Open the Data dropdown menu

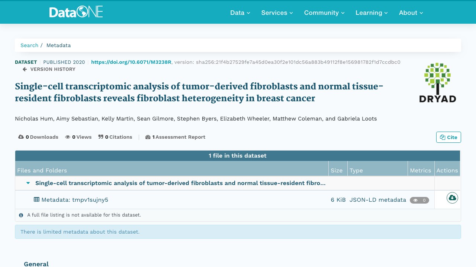[x=240, y=13]
